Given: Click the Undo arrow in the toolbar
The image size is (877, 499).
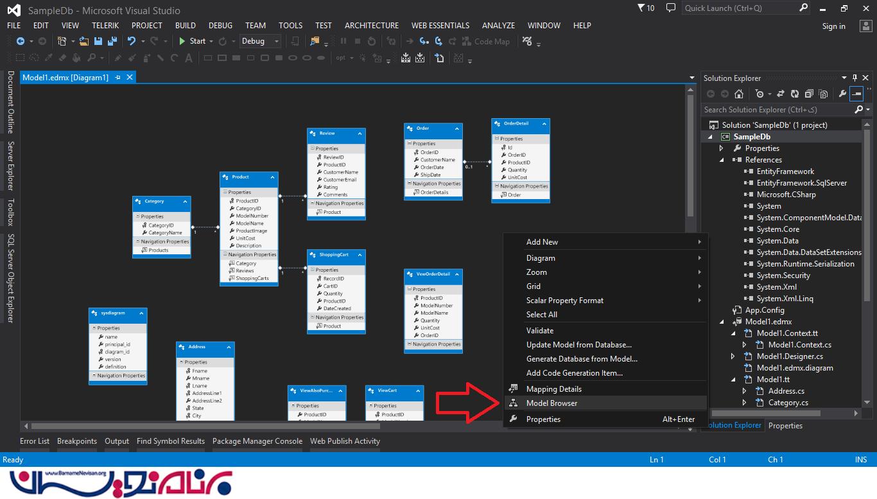Looking at the screenshot, I should pyautogui.click(x=131, y=41).
